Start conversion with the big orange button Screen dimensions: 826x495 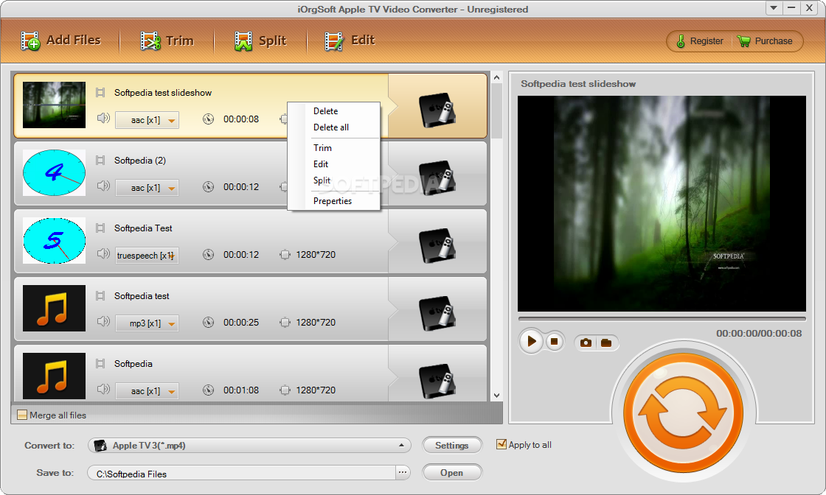coord(683,412)
